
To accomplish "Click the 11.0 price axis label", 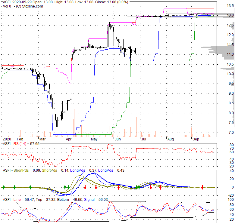I will coord(230,54).
